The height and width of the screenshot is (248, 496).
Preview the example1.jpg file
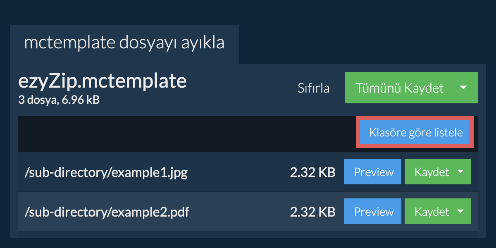(372, 172)
